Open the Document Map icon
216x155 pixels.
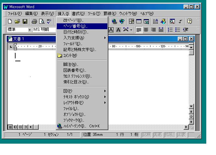coord(172,21)
